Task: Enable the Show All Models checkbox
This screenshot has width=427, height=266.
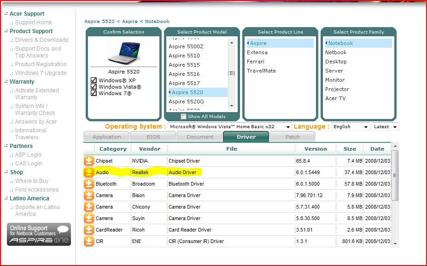Action: point(183,116)
